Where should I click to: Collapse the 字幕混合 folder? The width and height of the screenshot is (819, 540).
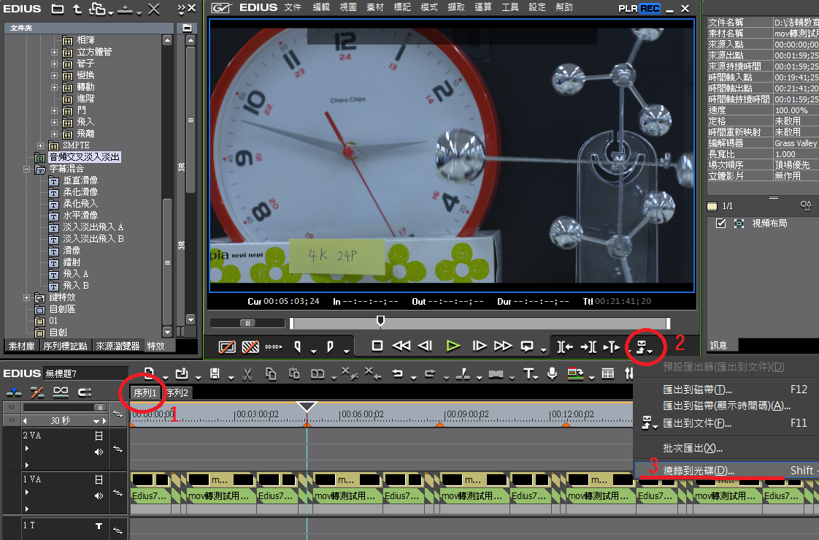click(x=27, y=169)
